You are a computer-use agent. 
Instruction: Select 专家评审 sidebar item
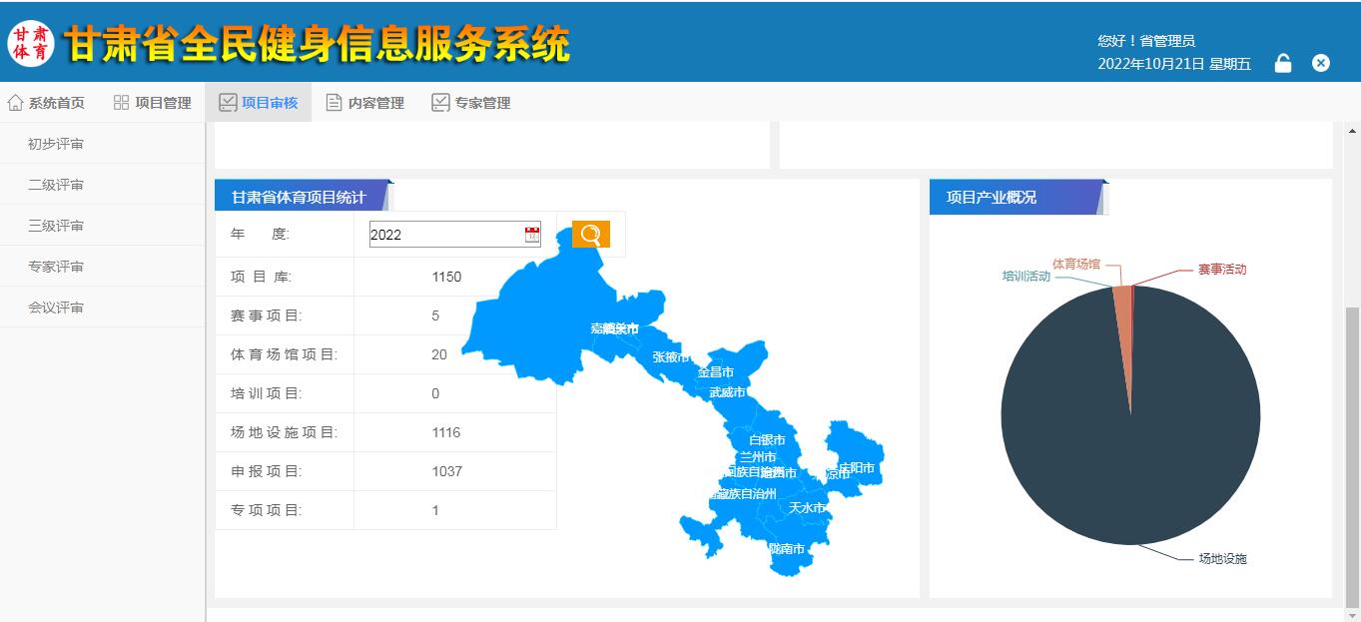pos(56,267)
